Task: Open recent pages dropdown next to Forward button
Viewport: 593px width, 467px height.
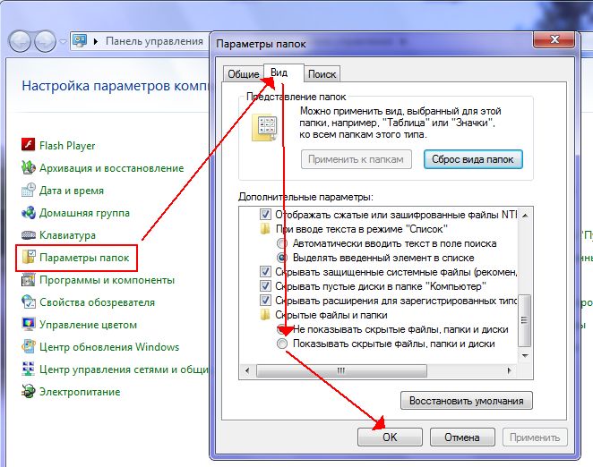Action: pos(63,41)
